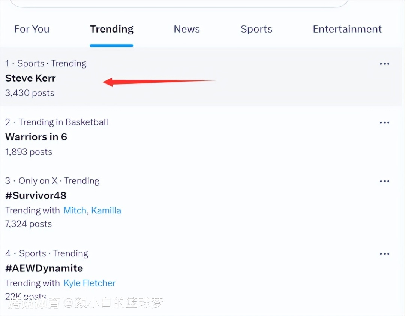Image resolution: width=405 pixels, height=316 pixels.
Task: Go to the Sports tab
Action: pyautogui.click(x=256, y=29)
